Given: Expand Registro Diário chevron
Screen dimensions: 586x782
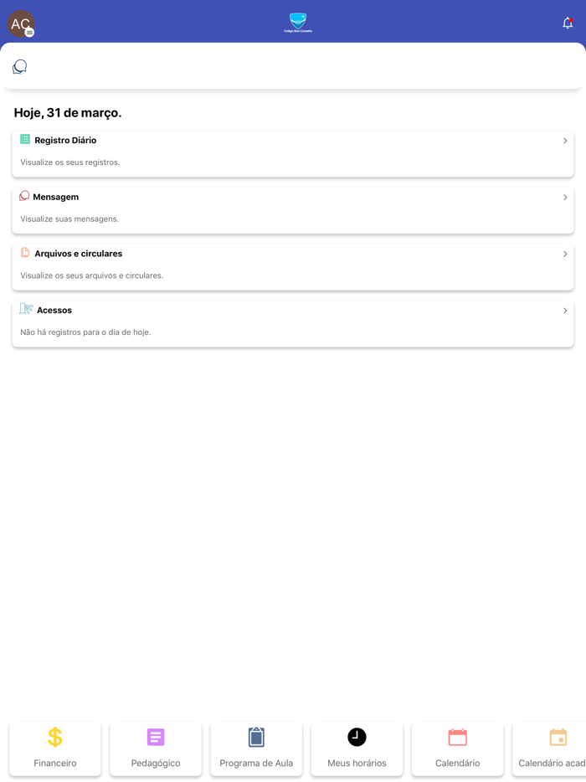Looking at the screenshot, I should pos(565,141).
